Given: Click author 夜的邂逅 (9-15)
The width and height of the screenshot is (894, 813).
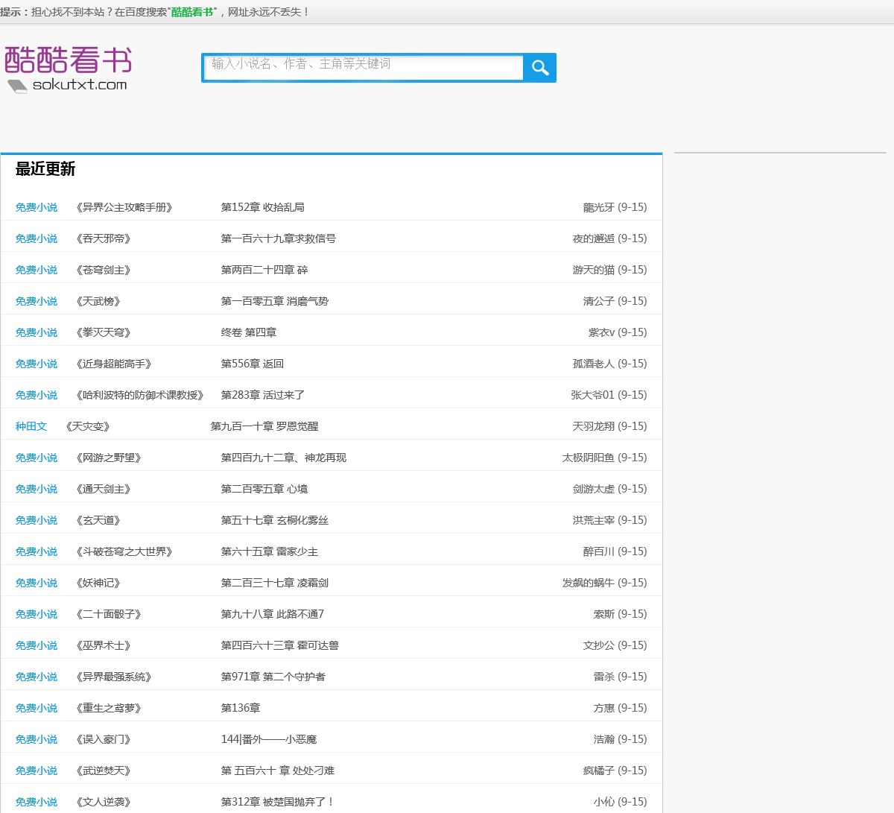Looking at the screenshot, I should [610, 238].
